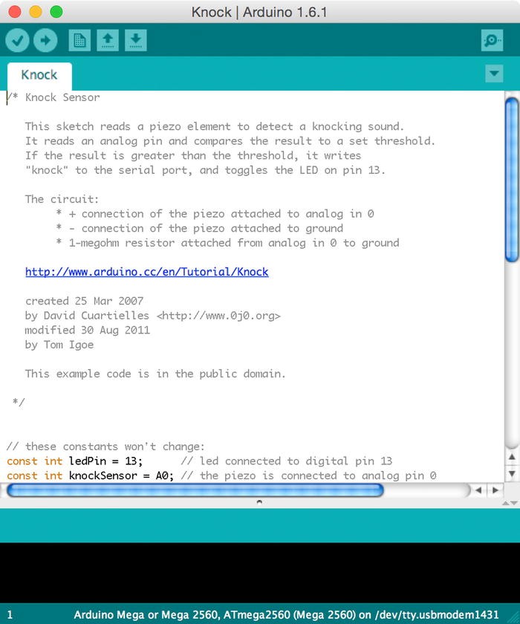This screenshot has width=520, height=624.
Task: Click the horizontal scrollbar thumb
Action: 195,490
